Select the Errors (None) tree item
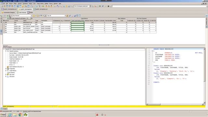 click(11, 72)
